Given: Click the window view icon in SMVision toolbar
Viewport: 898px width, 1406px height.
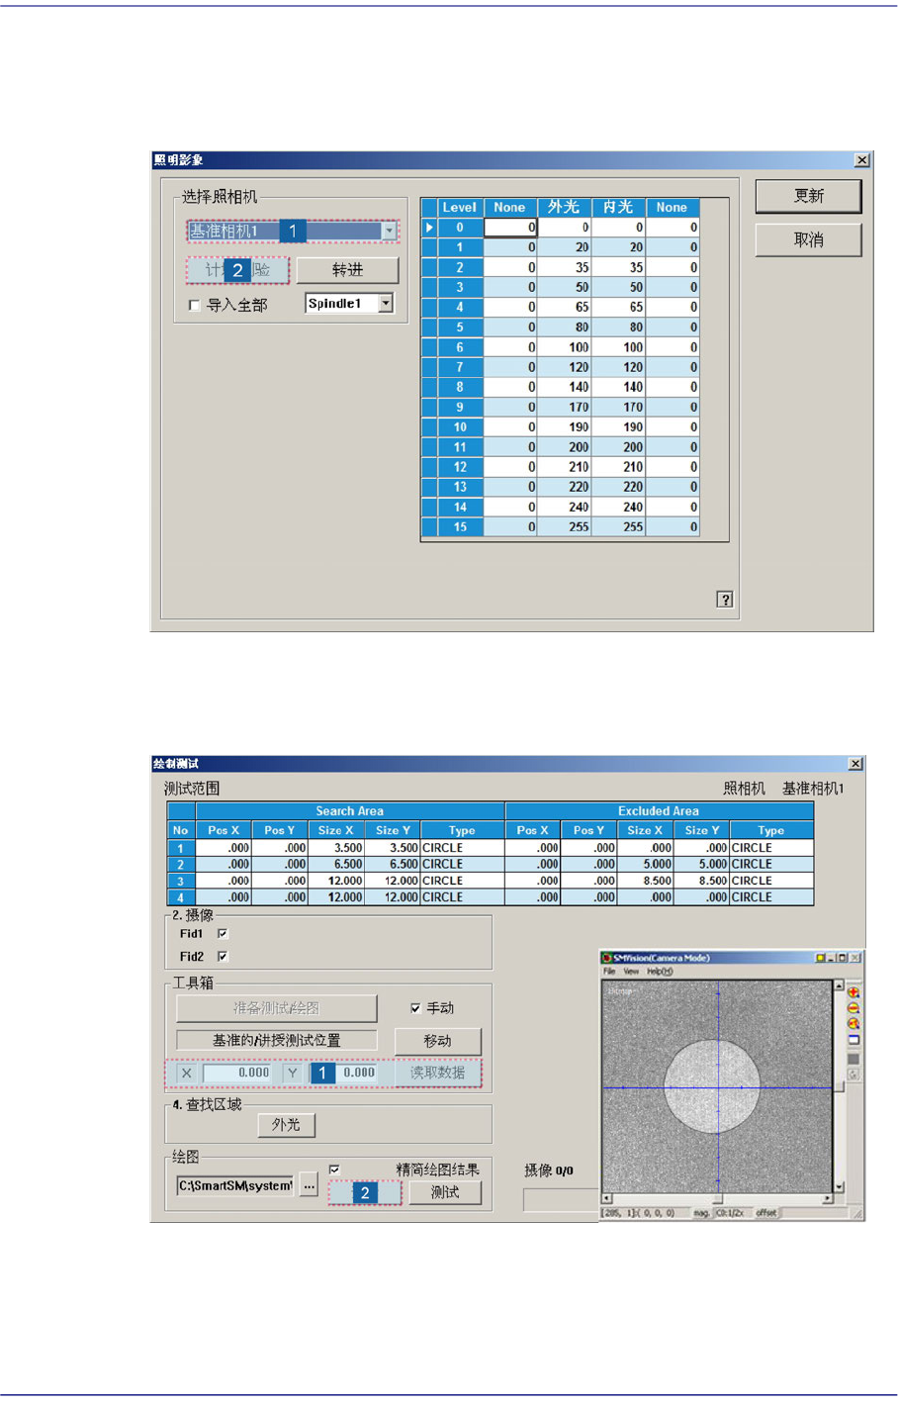Looking at the screenshot, I should coord(853,1040).
